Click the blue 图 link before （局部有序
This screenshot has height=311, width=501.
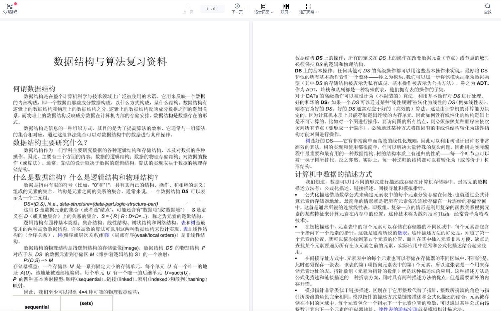107,235
